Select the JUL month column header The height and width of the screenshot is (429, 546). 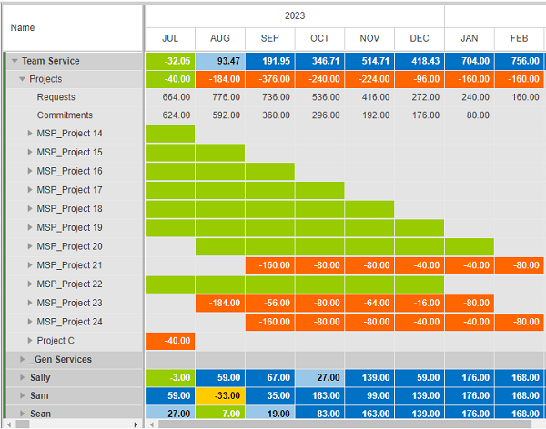point(170,39)
